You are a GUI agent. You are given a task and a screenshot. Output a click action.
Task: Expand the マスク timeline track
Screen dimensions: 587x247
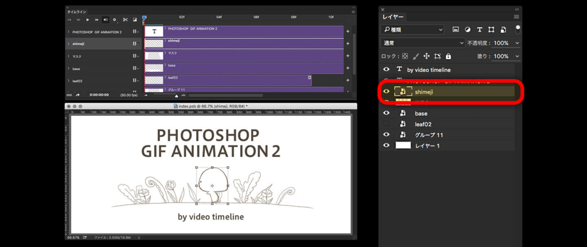click(x=69, y=56)
